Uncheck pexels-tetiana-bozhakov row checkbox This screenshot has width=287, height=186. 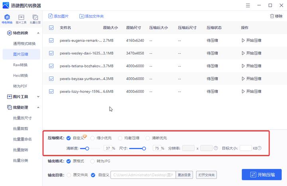(x=51, y=66)
